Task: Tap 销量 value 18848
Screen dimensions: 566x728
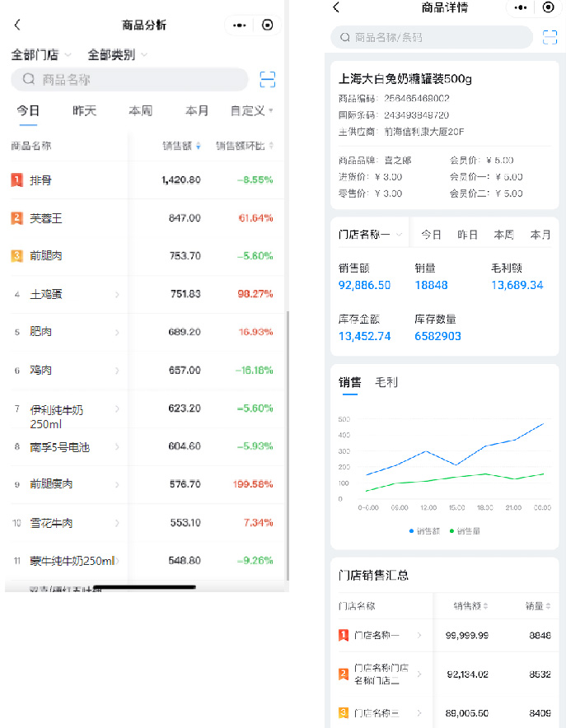Action: [x=432, y=285]
